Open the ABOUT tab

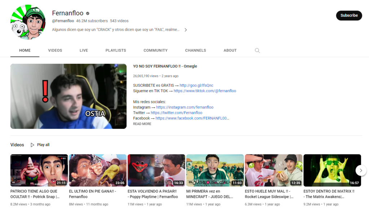pyautogui.click(x=230, y=50)
